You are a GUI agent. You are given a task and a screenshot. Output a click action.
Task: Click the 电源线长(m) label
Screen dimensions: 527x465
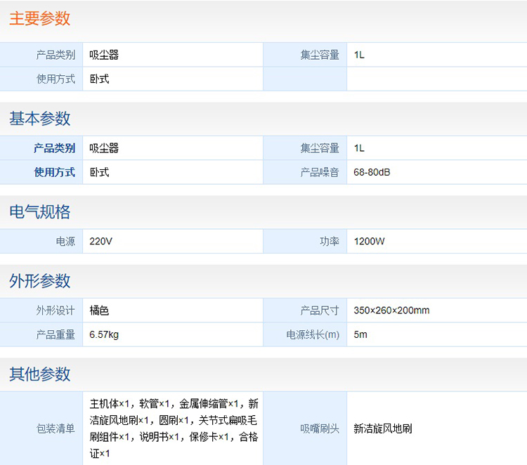(x=313, y=334)
